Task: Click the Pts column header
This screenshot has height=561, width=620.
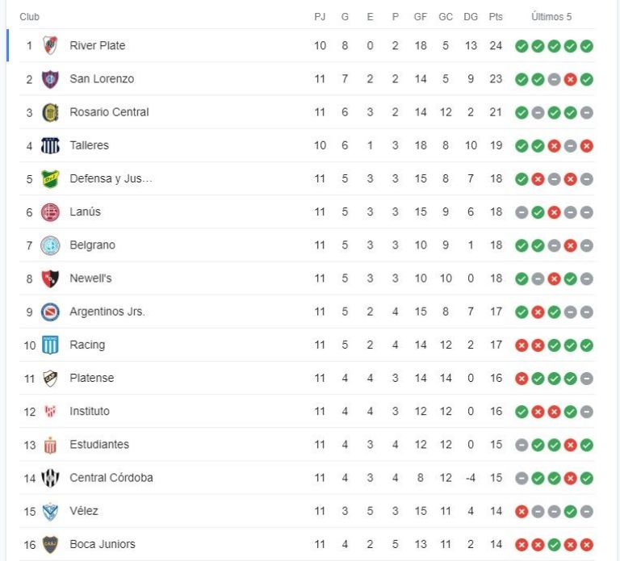Action: (496, 17)
